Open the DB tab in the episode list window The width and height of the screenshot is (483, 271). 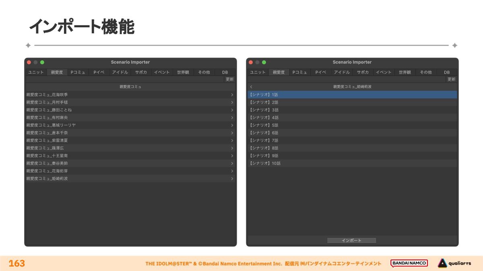(x=446, y=72)
